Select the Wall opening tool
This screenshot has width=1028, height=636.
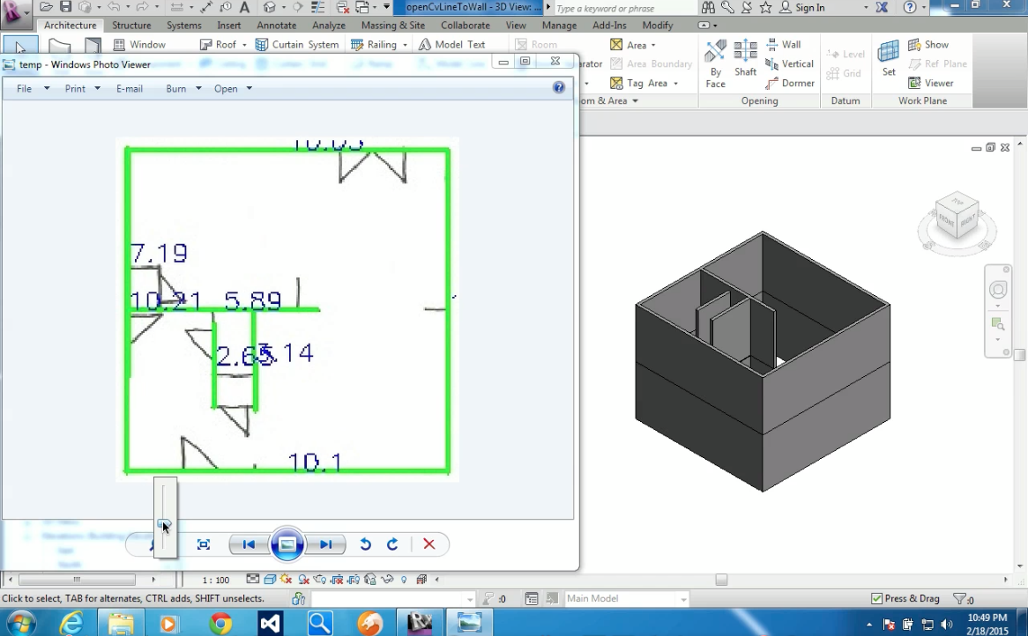[x=789, y=44]
